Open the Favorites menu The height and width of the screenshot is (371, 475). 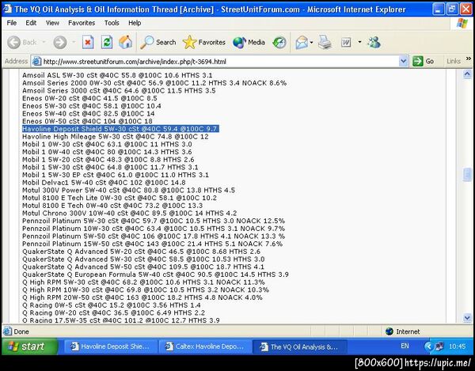[82, 23]
